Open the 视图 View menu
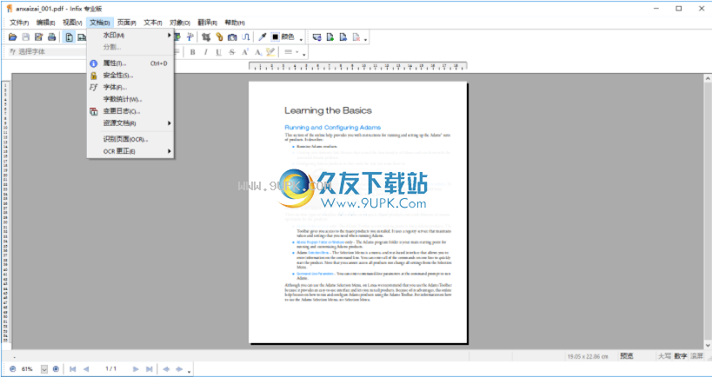Viewport: 712px width, 377px height. pyautogui.click(x=72, y=23)
